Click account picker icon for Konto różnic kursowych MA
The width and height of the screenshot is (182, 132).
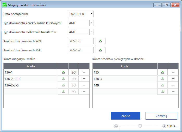pyautogui.click(x=100, y=50)
